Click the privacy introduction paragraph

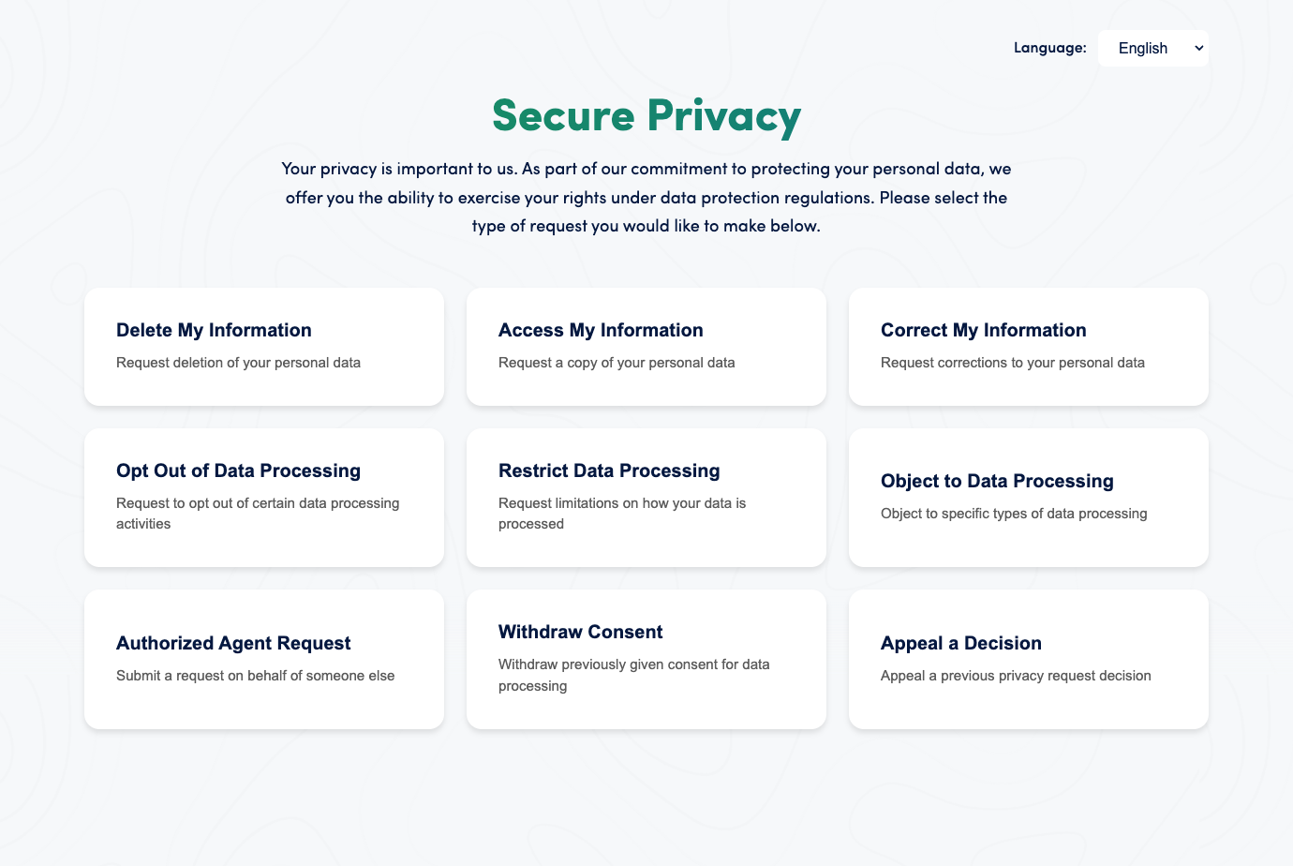click(x=646, y=197)
